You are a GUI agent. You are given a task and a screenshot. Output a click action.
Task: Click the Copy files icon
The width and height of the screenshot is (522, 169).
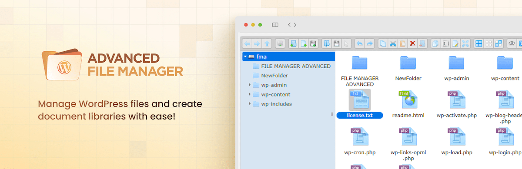(382, 43)
